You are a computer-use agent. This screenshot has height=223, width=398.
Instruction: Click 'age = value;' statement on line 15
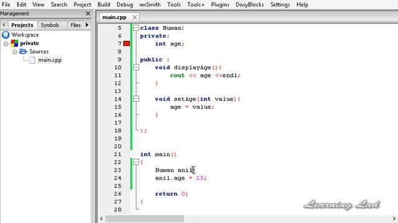point(192,107)
